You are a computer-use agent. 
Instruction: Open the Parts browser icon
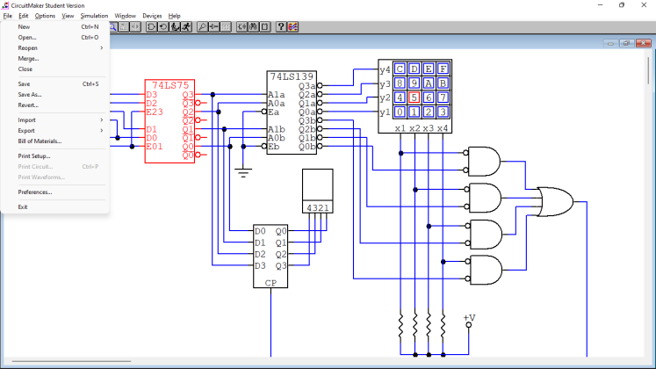coord(241,27)
